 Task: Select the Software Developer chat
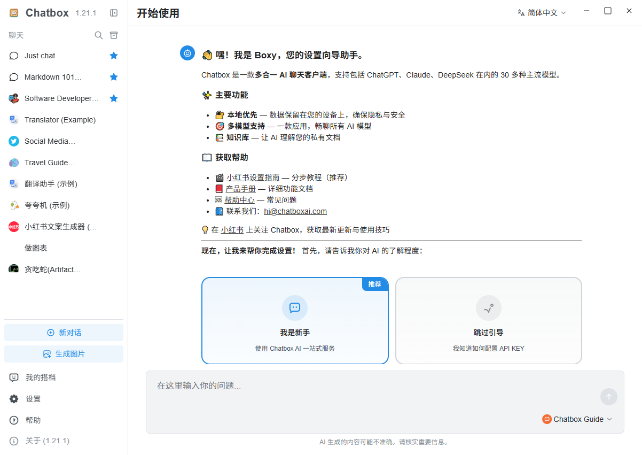coord(64,98)
